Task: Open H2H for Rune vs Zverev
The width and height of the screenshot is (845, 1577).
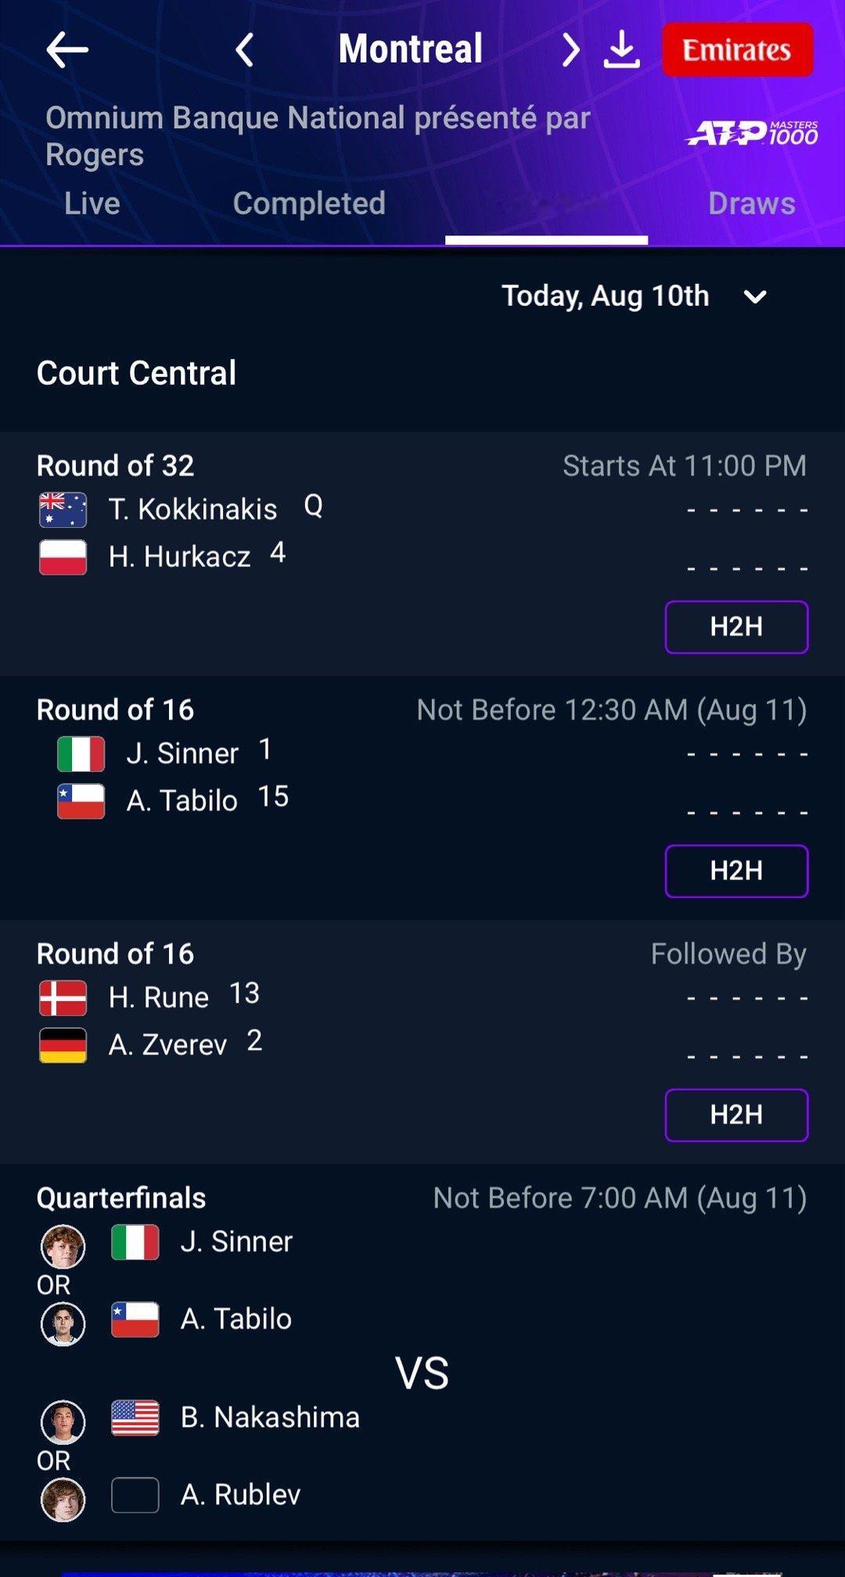Action: 736,1115
